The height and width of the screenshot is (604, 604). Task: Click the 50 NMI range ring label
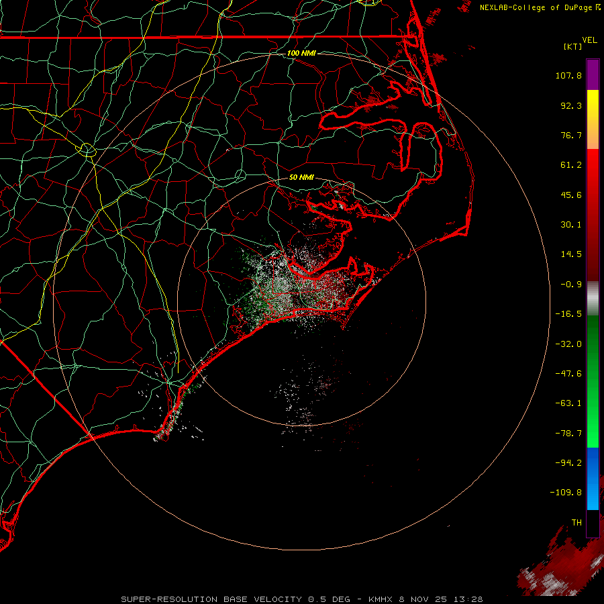301,177
